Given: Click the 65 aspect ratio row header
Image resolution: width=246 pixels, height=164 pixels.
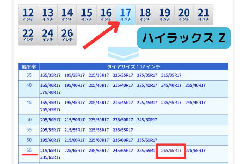Looking at the screenshot, I should point(29,150).
